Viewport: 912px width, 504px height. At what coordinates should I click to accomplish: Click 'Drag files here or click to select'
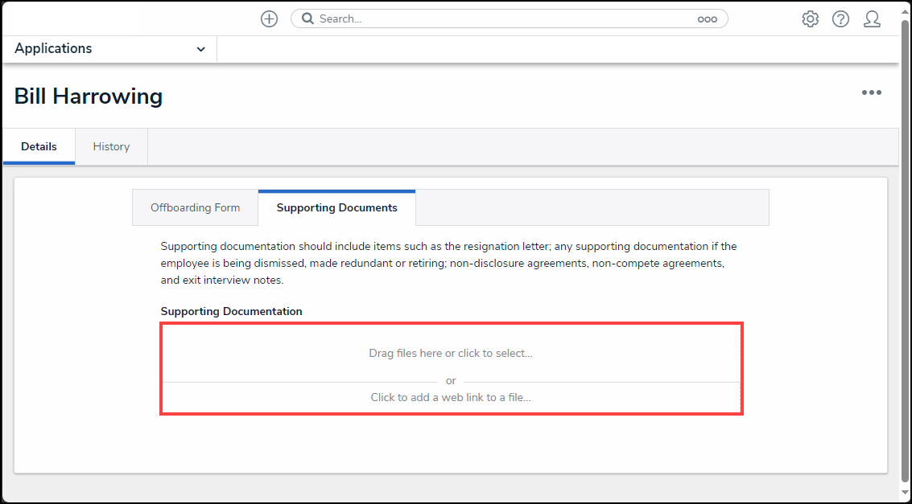tap(451, 353)
